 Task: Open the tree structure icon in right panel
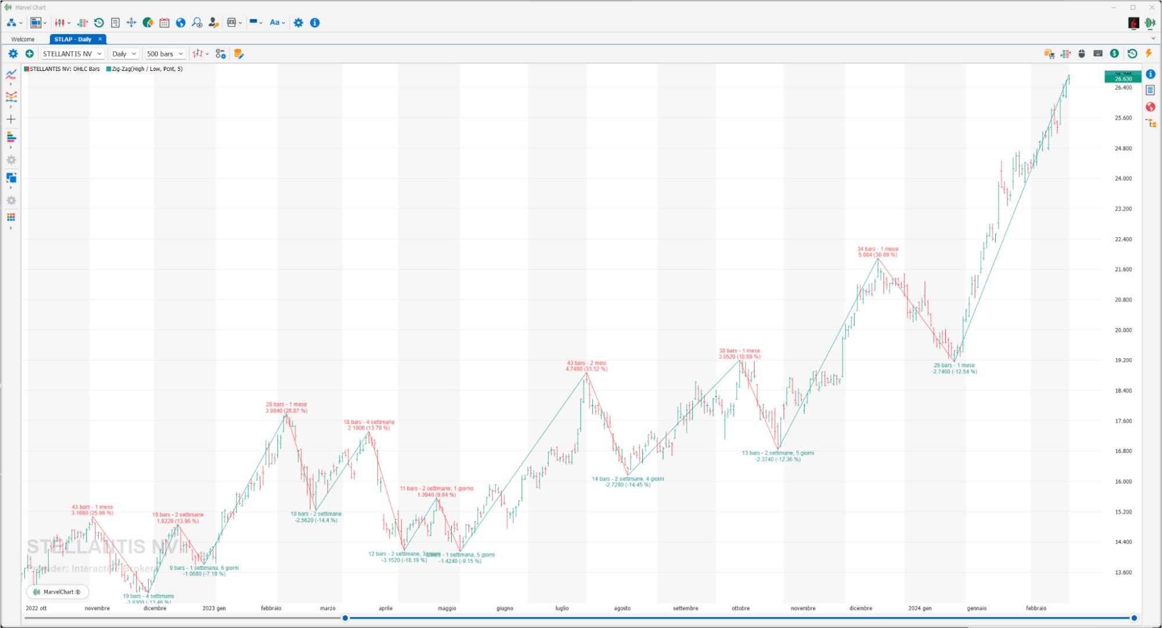click(1150, 123)
